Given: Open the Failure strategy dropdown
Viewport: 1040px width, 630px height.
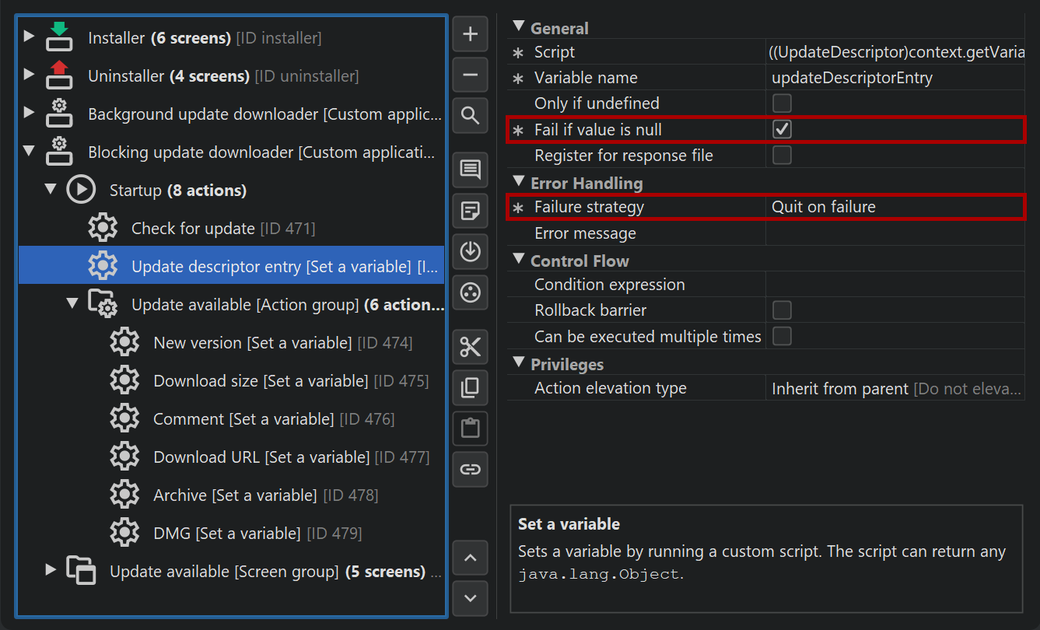Looking at the screenshot, I should [895, 208].
